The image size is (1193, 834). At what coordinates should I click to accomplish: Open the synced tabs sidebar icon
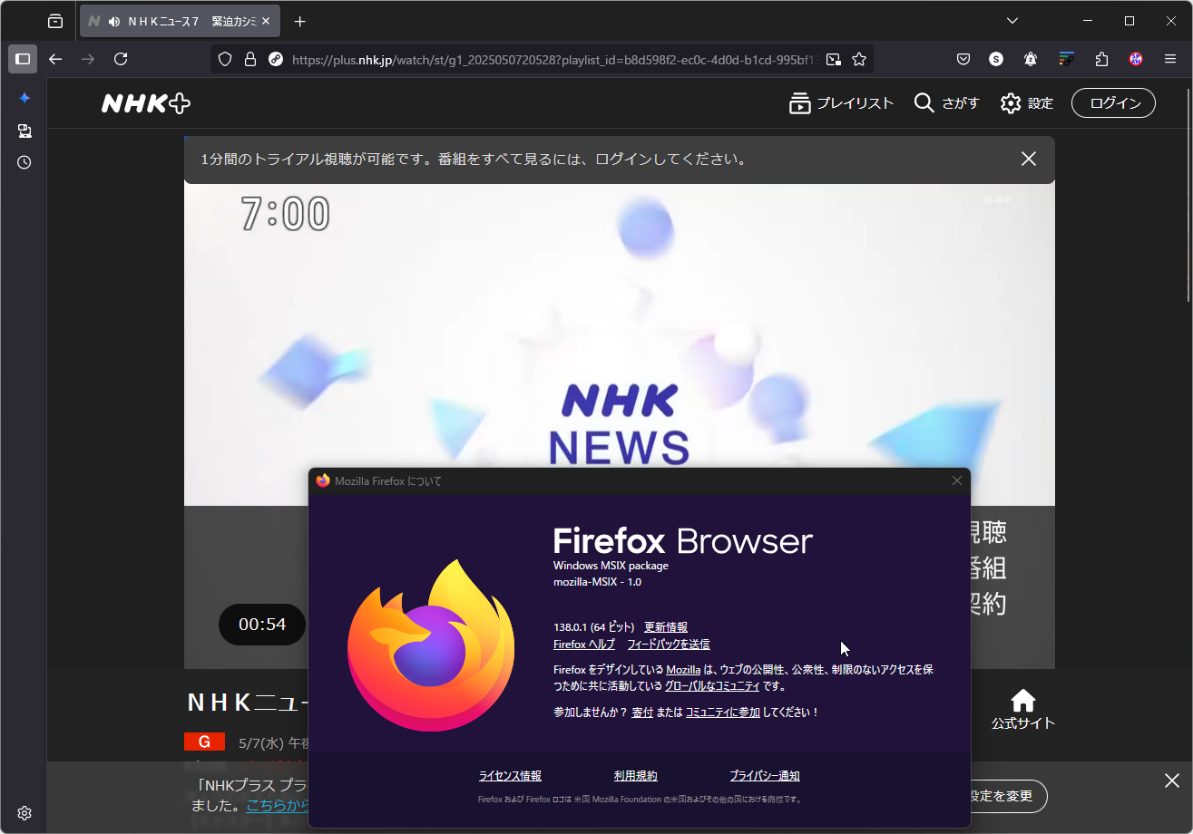click(24, 131)
